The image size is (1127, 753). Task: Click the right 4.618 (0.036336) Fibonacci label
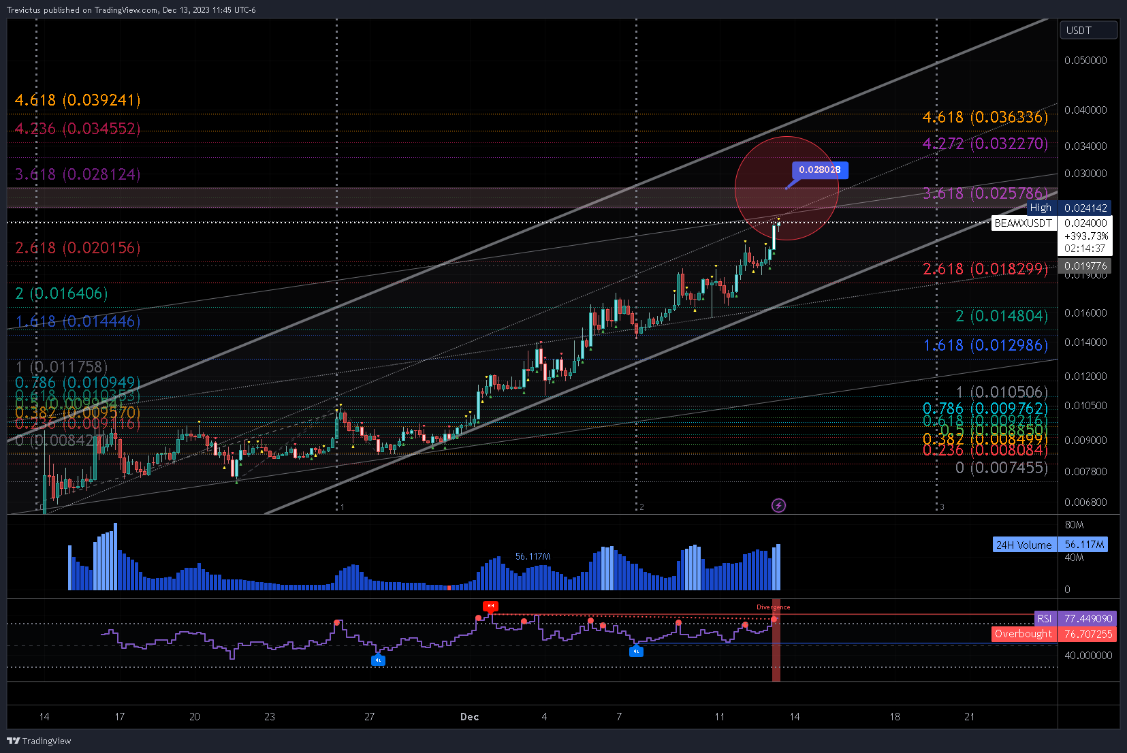coord(985,117)
